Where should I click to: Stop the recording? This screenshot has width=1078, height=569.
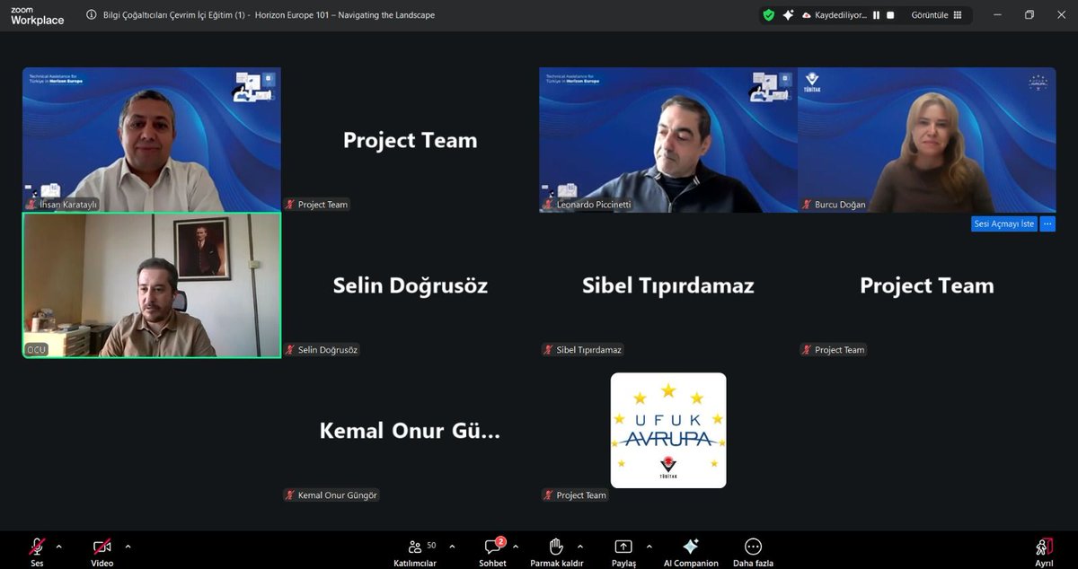[x=890, y=15]
